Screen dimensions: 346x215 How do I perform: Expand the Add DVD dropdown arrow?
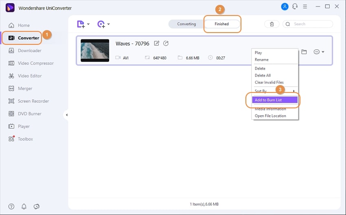pyautogui.click(x=108, y=24)
